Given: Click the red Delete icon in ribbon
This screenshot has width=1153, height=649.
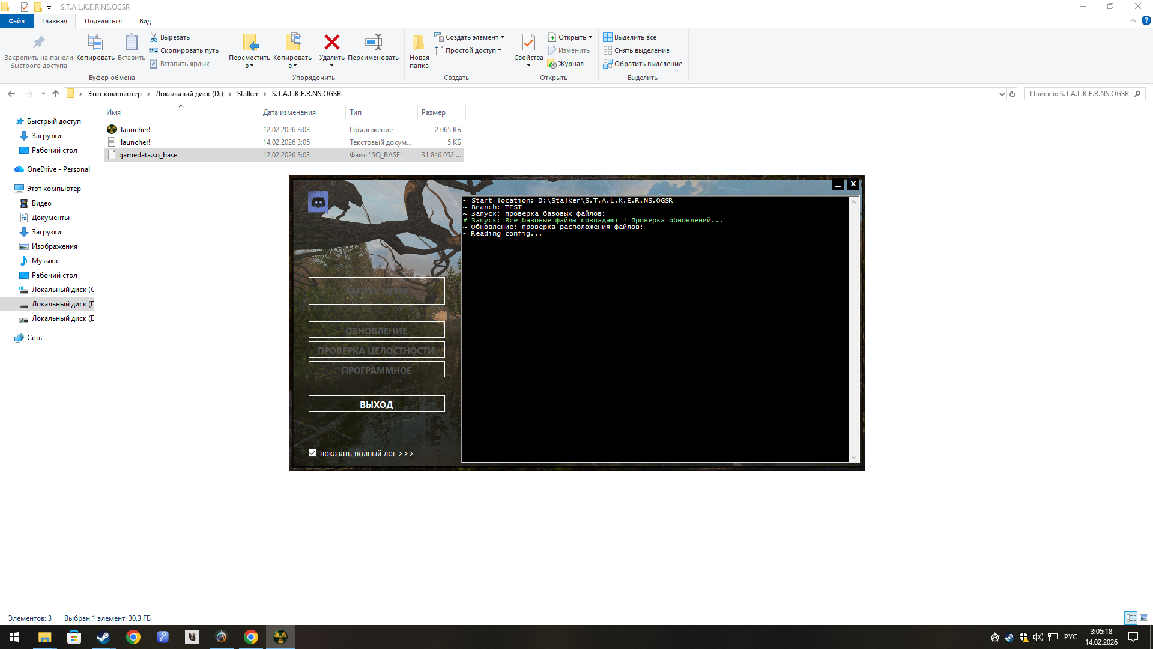Looking at the screenshot, I should (331, 43).
